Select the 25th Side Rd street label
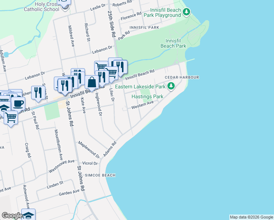 click(112, 24)
